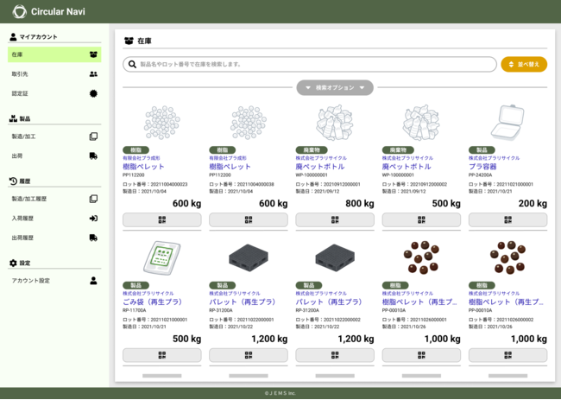Open 出荷履歴 in the sidebar
561x400 pixels.
point(23,238)
